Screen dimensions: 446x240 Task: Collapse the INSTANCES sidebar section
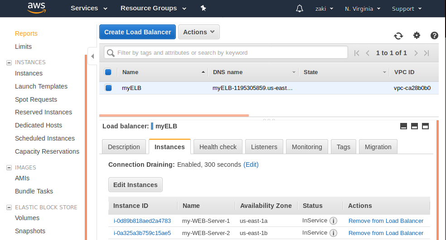pyautogui.click(x=9, y=62)
